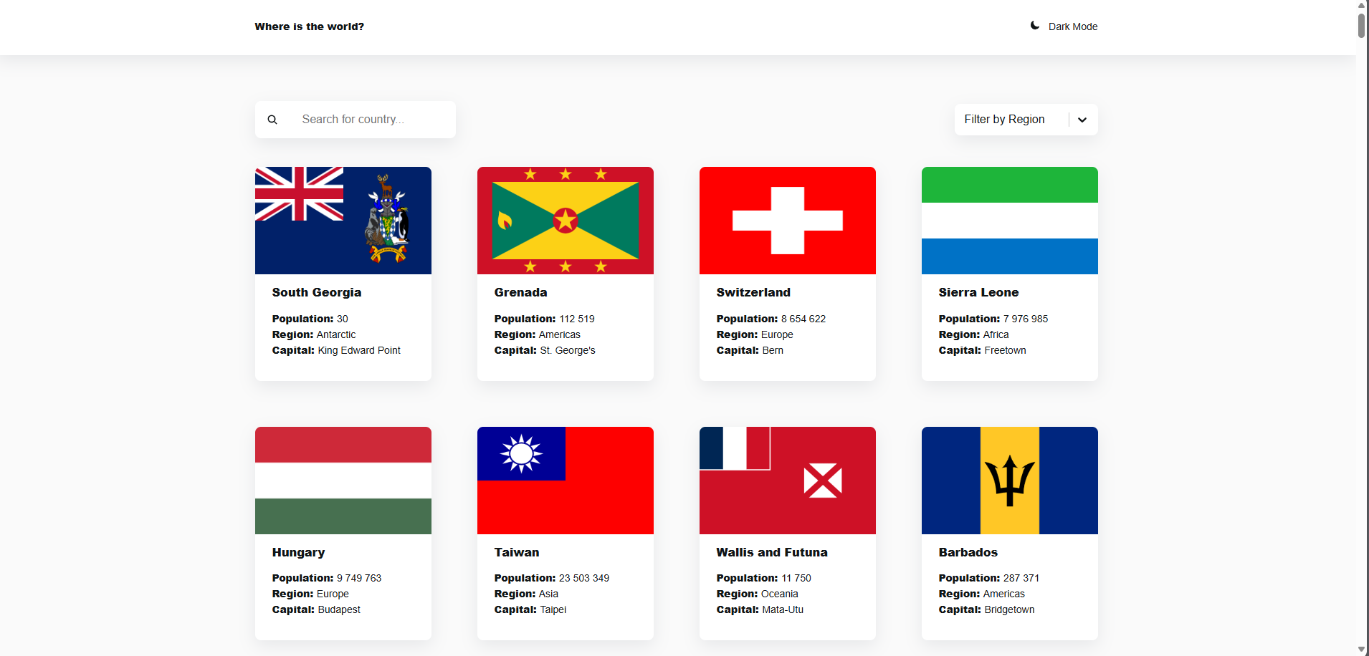Click the Switzerland flag image
Screen dimensions: 1369x656
[788, 221]
